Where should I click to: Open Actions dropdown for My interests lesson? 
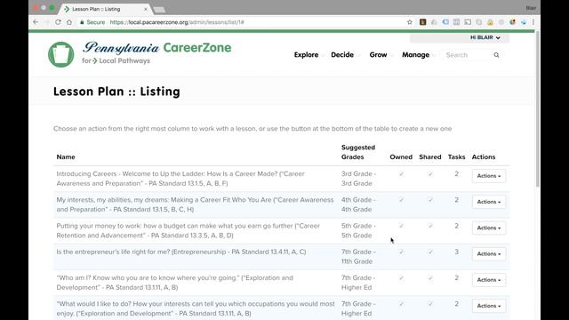click(x=489, y=202)
